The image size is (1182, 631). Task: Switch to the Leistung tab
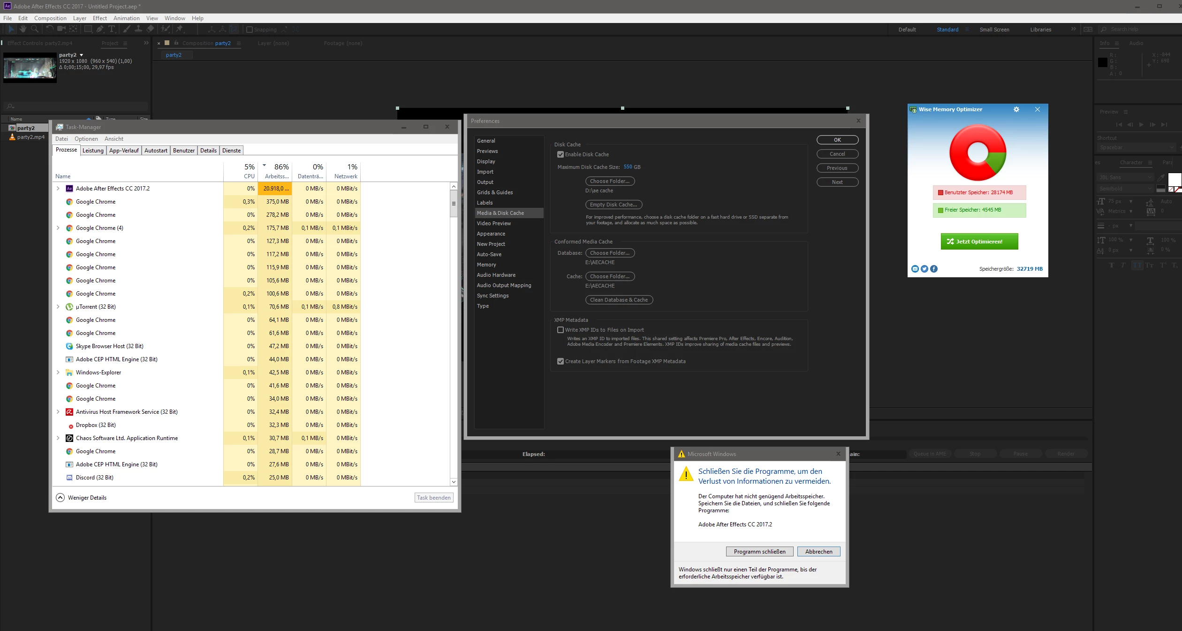pos(93,151)
